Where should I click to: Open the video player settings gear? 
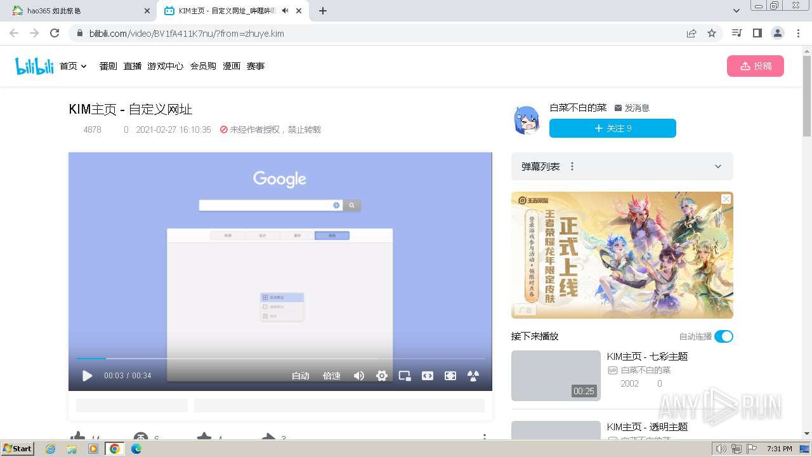[x=382, y=376]
